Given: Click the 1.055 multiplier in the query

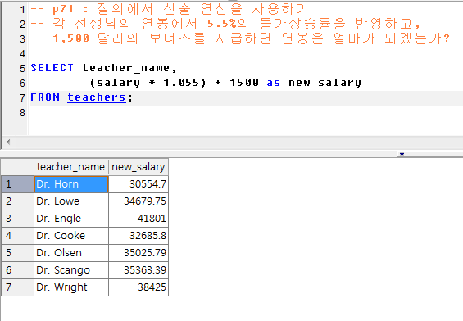Looking at the screenshot, I should [x=181, y=83].
